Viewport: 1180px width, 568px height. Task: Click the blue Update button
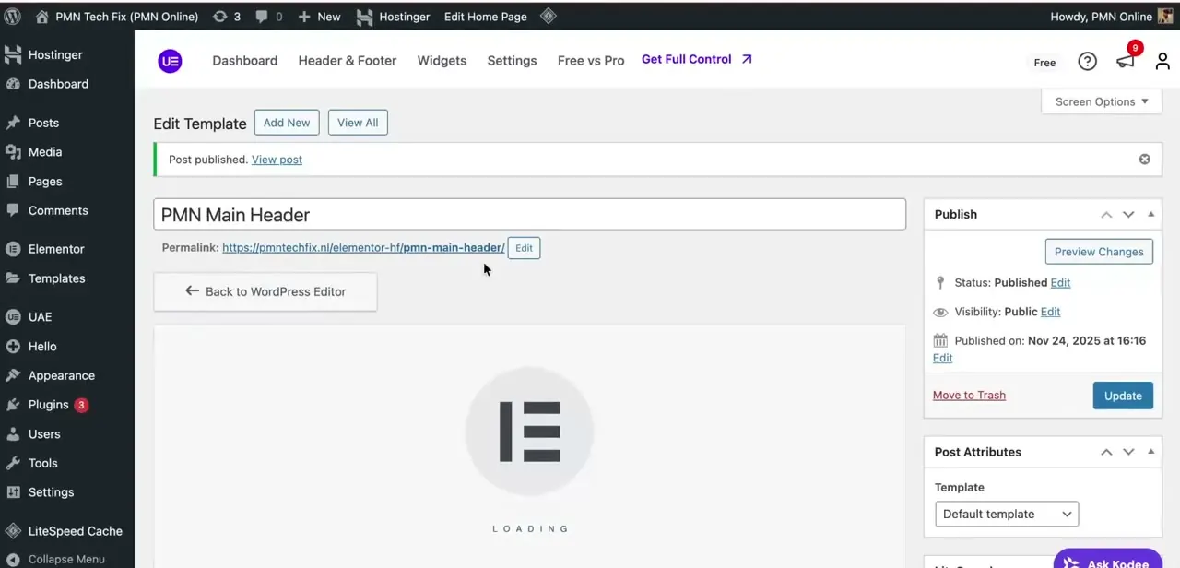click(x=1123, y=396)
